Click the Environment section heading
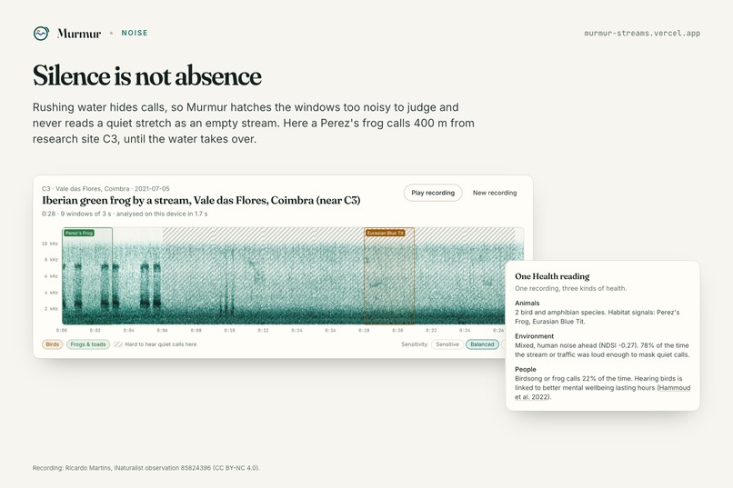 click(x=535, y=335)
